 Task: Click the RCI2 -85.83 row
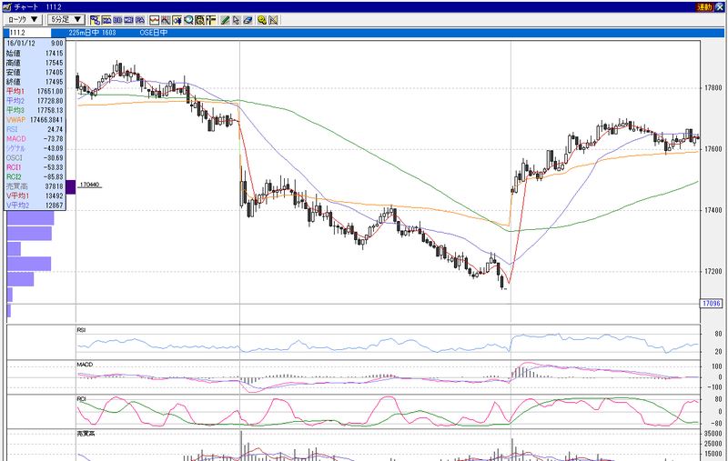point(35,176)
